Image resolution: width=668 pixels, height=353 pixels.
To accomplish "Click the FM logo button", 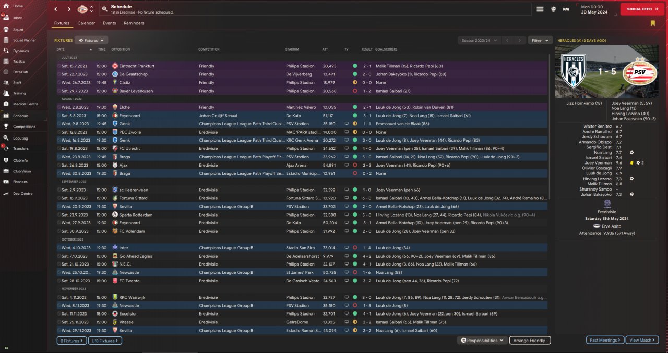I will [x=566, y=9].
